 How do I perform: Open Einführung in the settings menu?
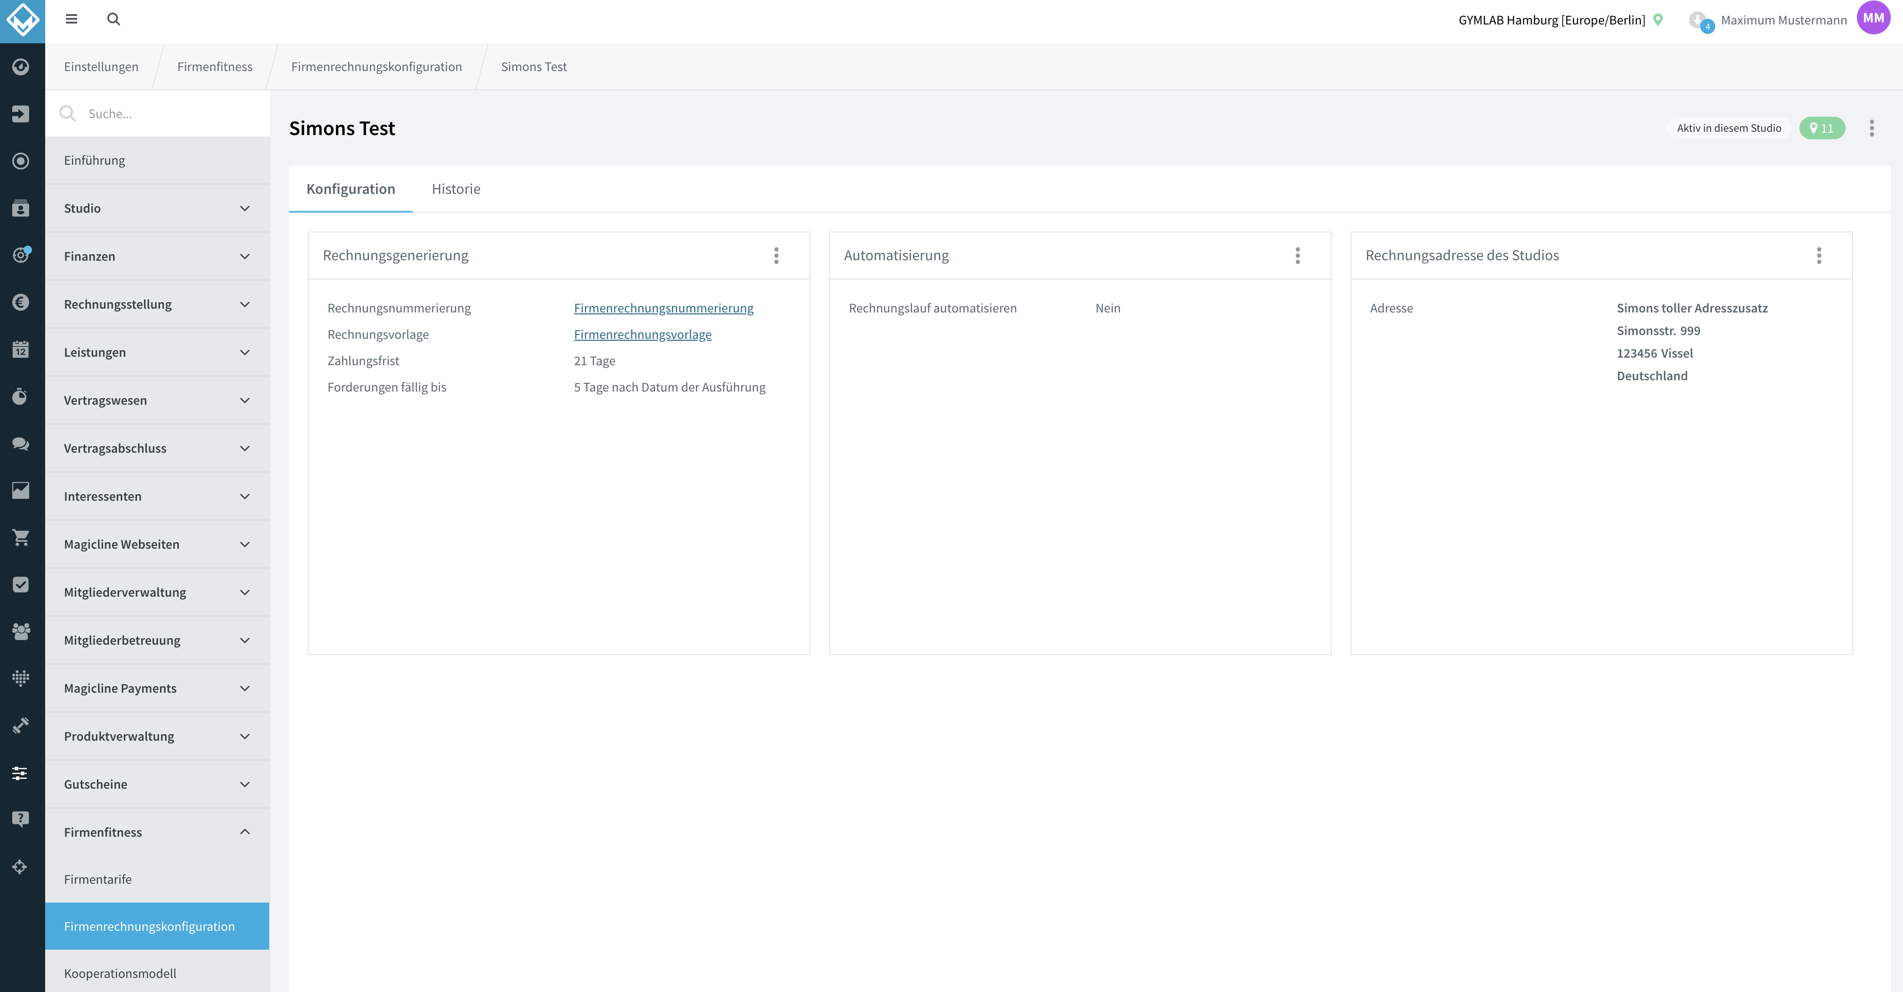157,160
